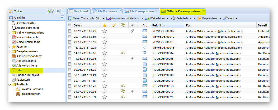This screenshot has width=278, height=110.
Task: Open Zuletzt betrachtet in the sidebar
Action: tap(27, 28)
